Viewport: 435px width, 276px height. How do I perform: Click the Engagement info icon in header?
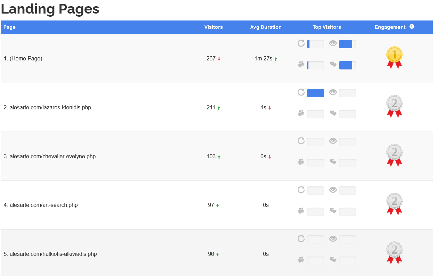pos(412,27)
